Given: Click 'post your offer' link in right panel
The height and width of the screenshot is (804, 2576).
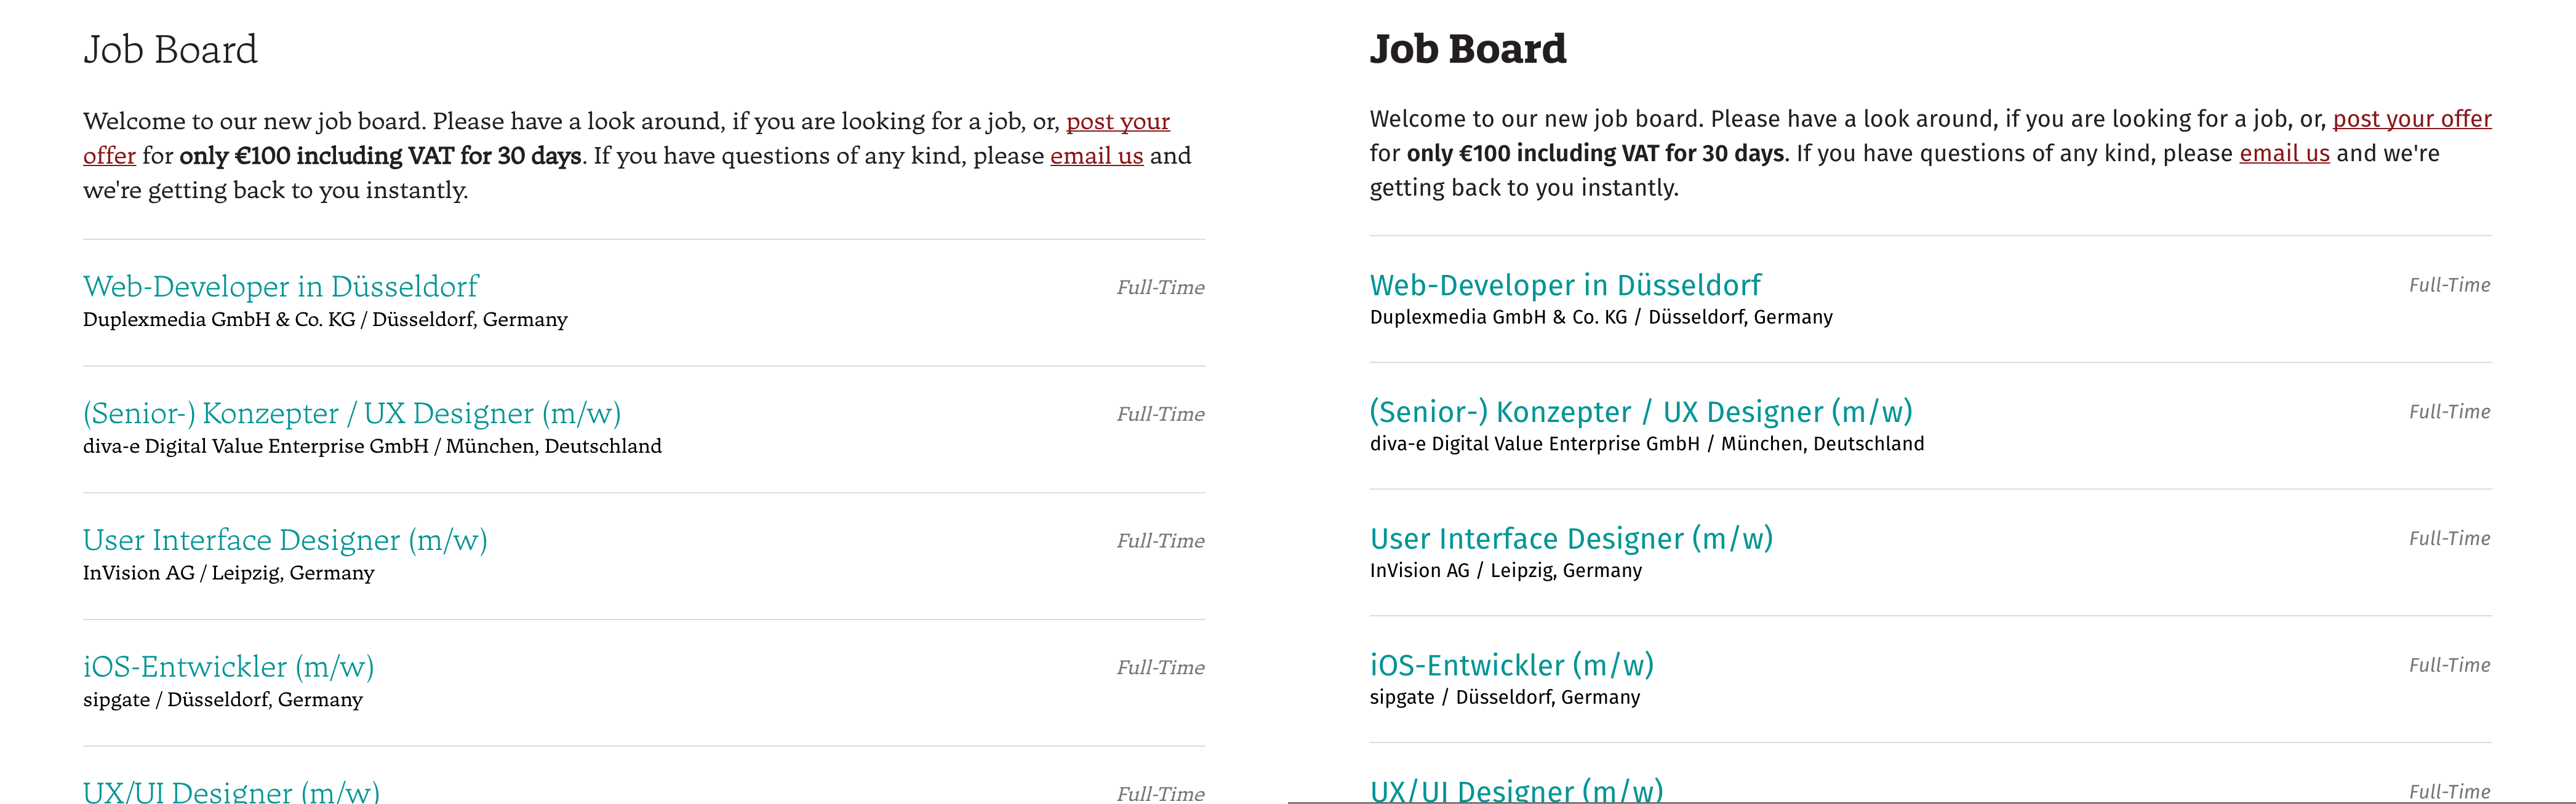Looking at the screenshot, I should 2411,120.
